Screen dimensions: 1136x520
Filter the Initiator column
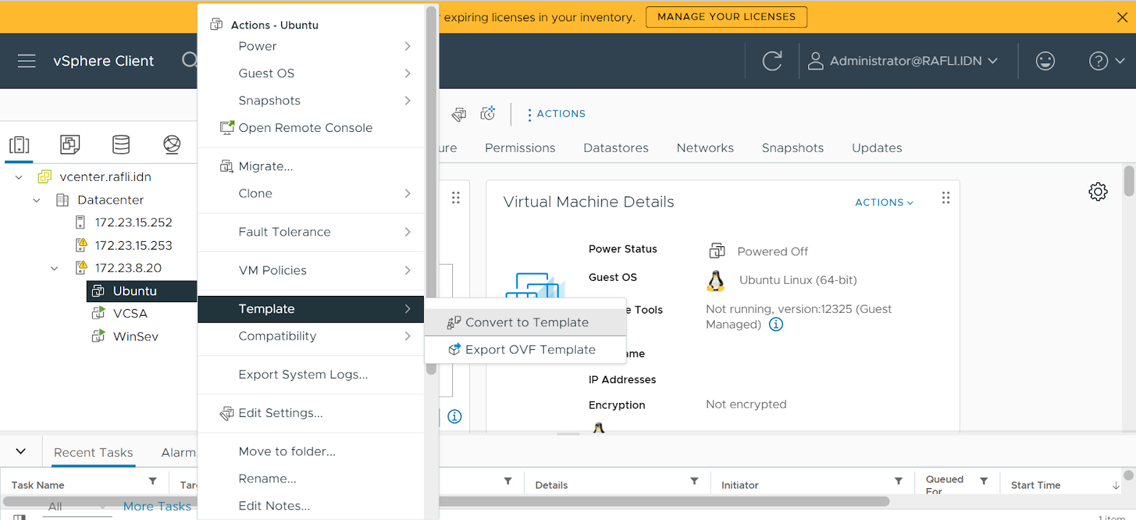coord(899,482)
